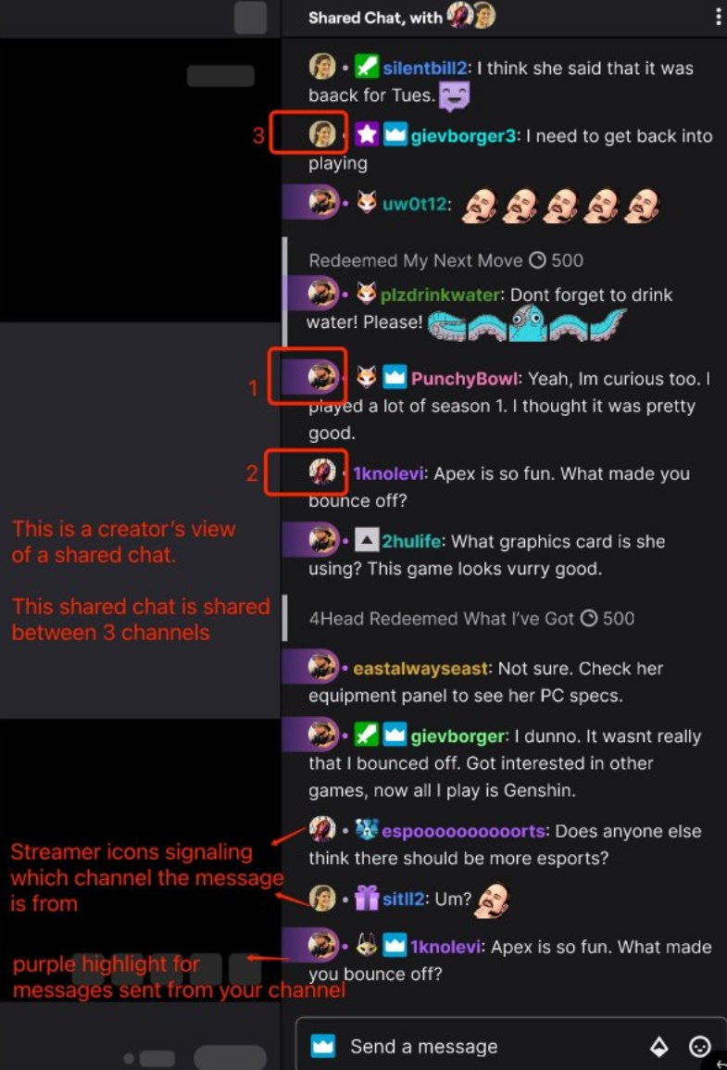Click the gift box badge next to sitll2
This screenshot has width=727, height=1070.
[x=367, y=898]
